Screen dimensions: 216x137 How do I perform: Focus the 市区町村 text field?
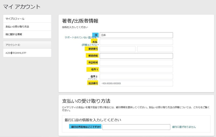(136, 63)
